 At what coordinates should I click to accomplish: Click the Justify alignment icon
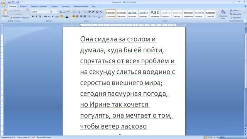pyautogui.click(x=85, y=16)
